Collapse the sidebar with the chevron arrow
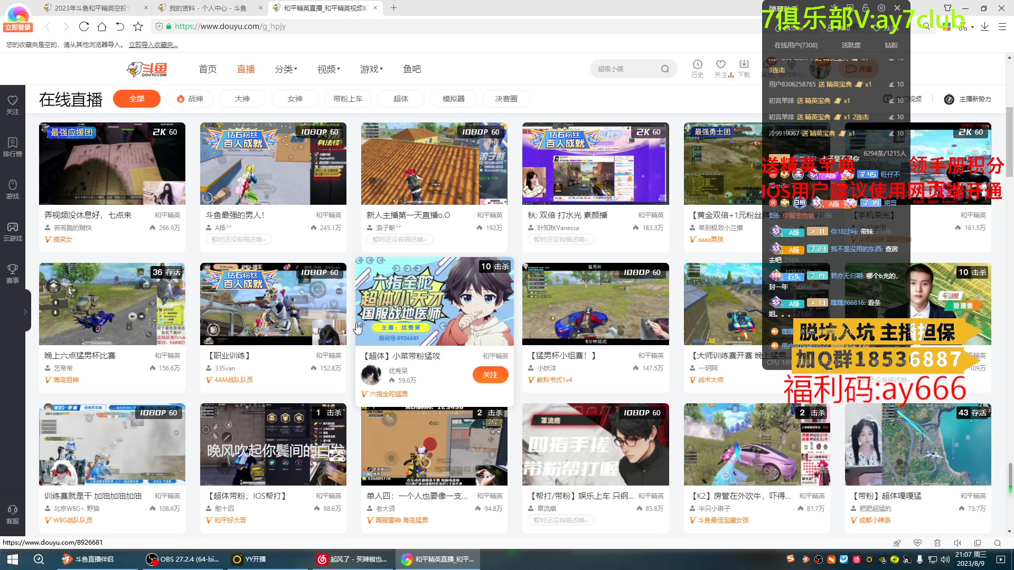 point(25,312)
